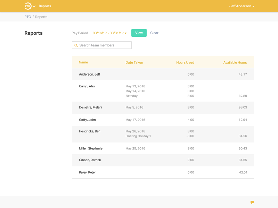Sort by the Available Hours column header

235,62
